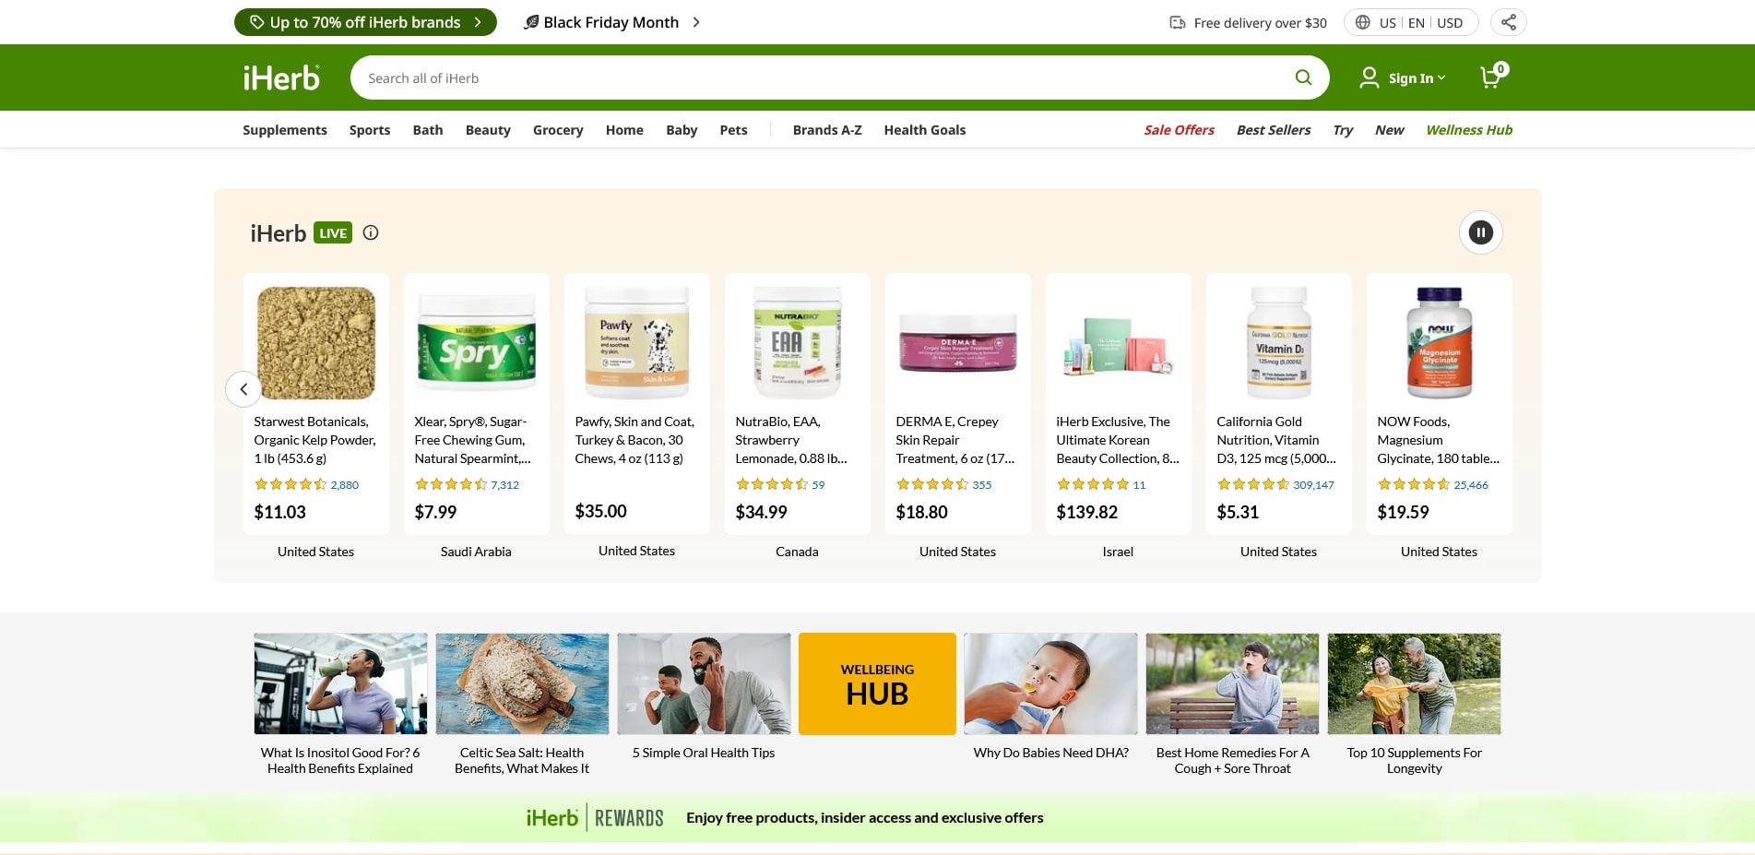Click the share icon in top bar

[1508, 22]
